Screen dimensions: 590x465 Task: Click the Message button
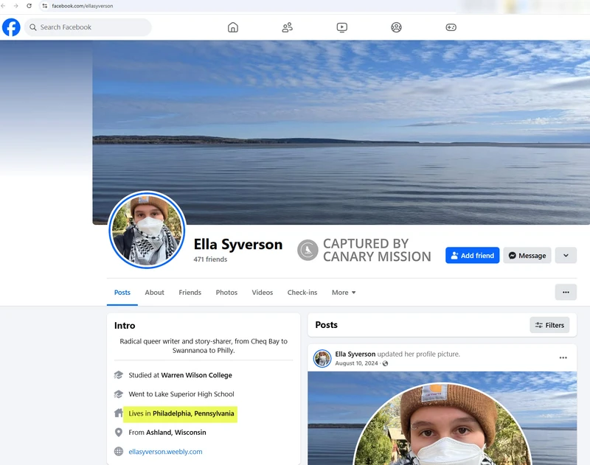click(527, 256)
